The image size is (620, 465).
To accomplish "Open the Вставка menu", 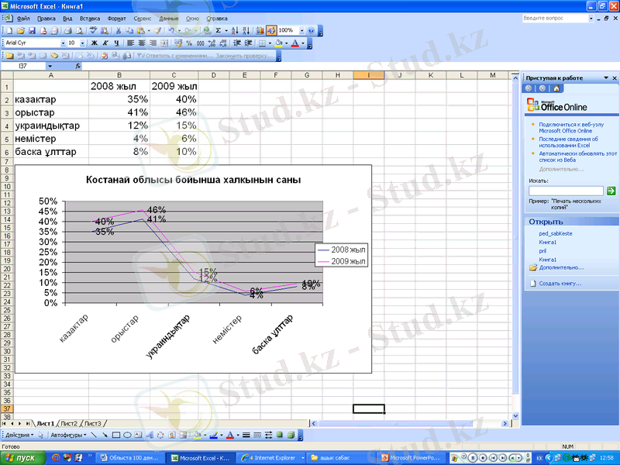I will point(89,17).
